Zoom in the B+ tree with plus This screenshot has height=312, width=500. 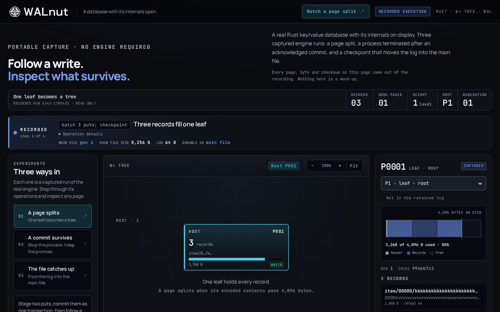click(340, 166)
